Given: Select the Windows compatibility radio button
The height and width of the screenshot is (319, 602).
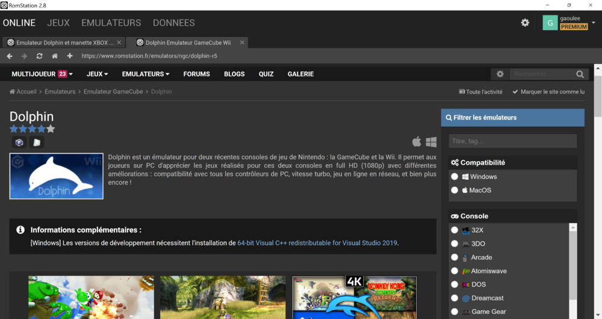Looking at the screenshot, I should coord(455,177).
